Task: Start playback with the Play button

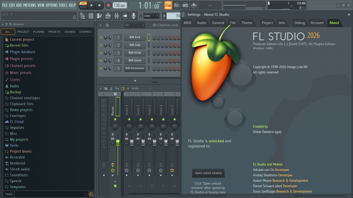Action: 91,5
